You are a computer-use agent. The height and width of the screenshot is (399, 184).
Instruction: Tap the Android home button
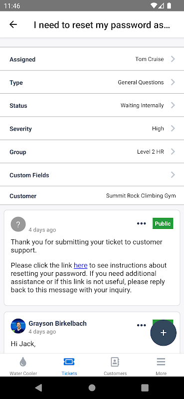click(92, 388)
